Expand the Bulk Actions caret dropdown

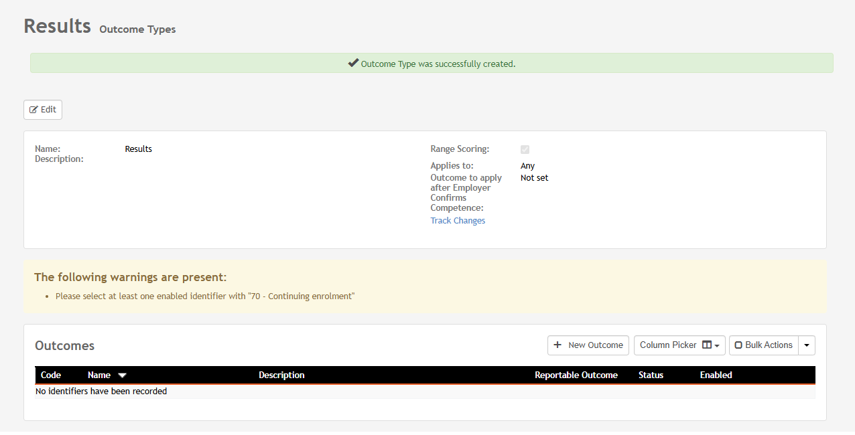pos(807,345)
